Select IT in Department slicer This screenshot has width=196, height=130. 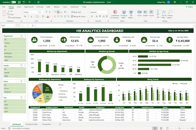click(15, 50)
